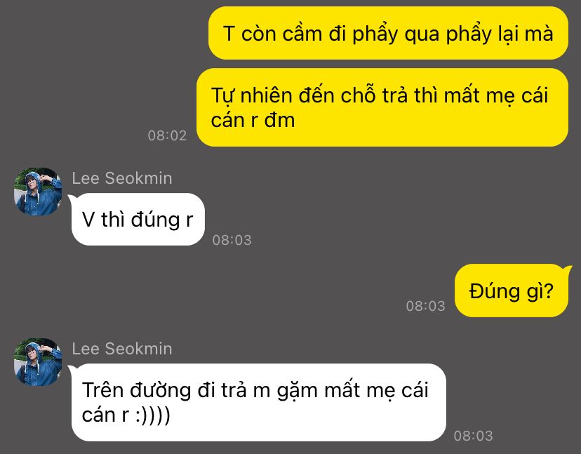The height and width of the screenshot is (454, 581).
Task: Click the 08:03 timestamp beside 'Đúng gì?'
Action: point(425,306)
